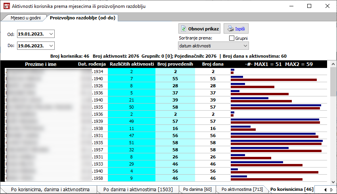
Task: Select the row with birth year .1958
Action: pyautogui.click(x=166, y=178)
